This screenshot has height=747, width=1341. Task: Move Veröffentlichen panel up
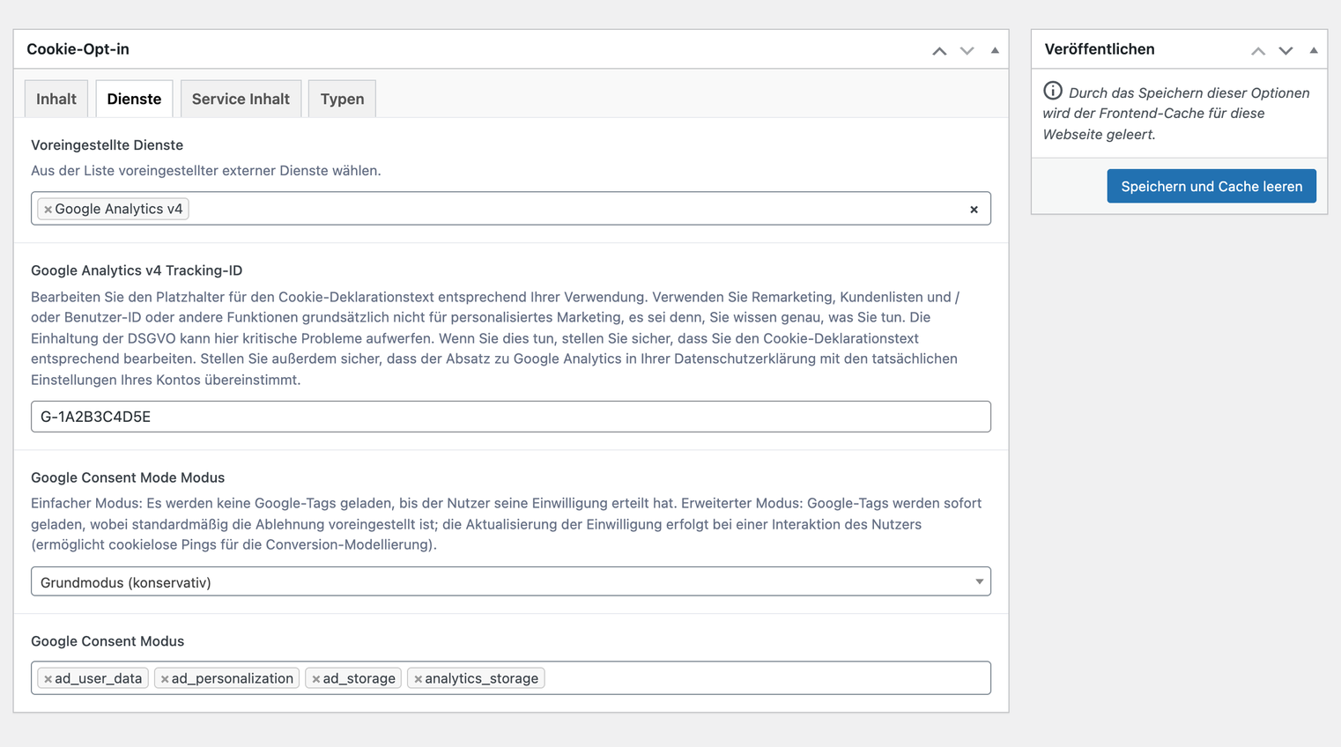(x=1258, y=50)
